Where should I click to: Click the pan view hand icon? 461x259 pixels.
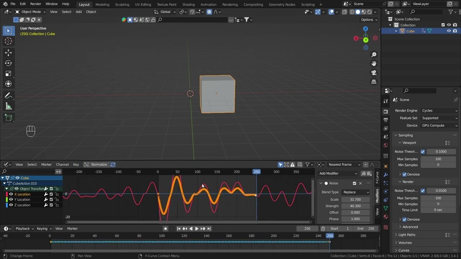point(374,64)
